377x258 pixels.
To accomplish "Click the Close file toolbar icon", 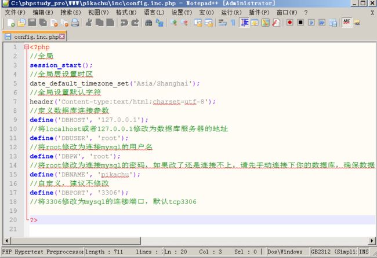I will 54,23.
